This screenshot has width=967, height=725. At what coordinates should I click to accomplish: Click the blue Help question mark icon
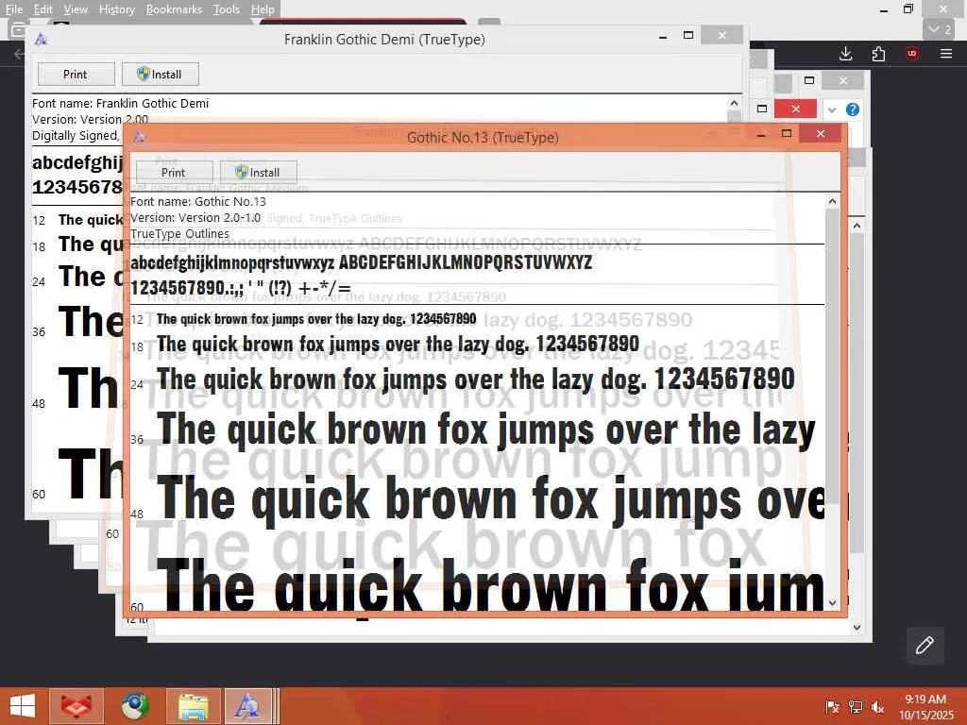[853, 110]
